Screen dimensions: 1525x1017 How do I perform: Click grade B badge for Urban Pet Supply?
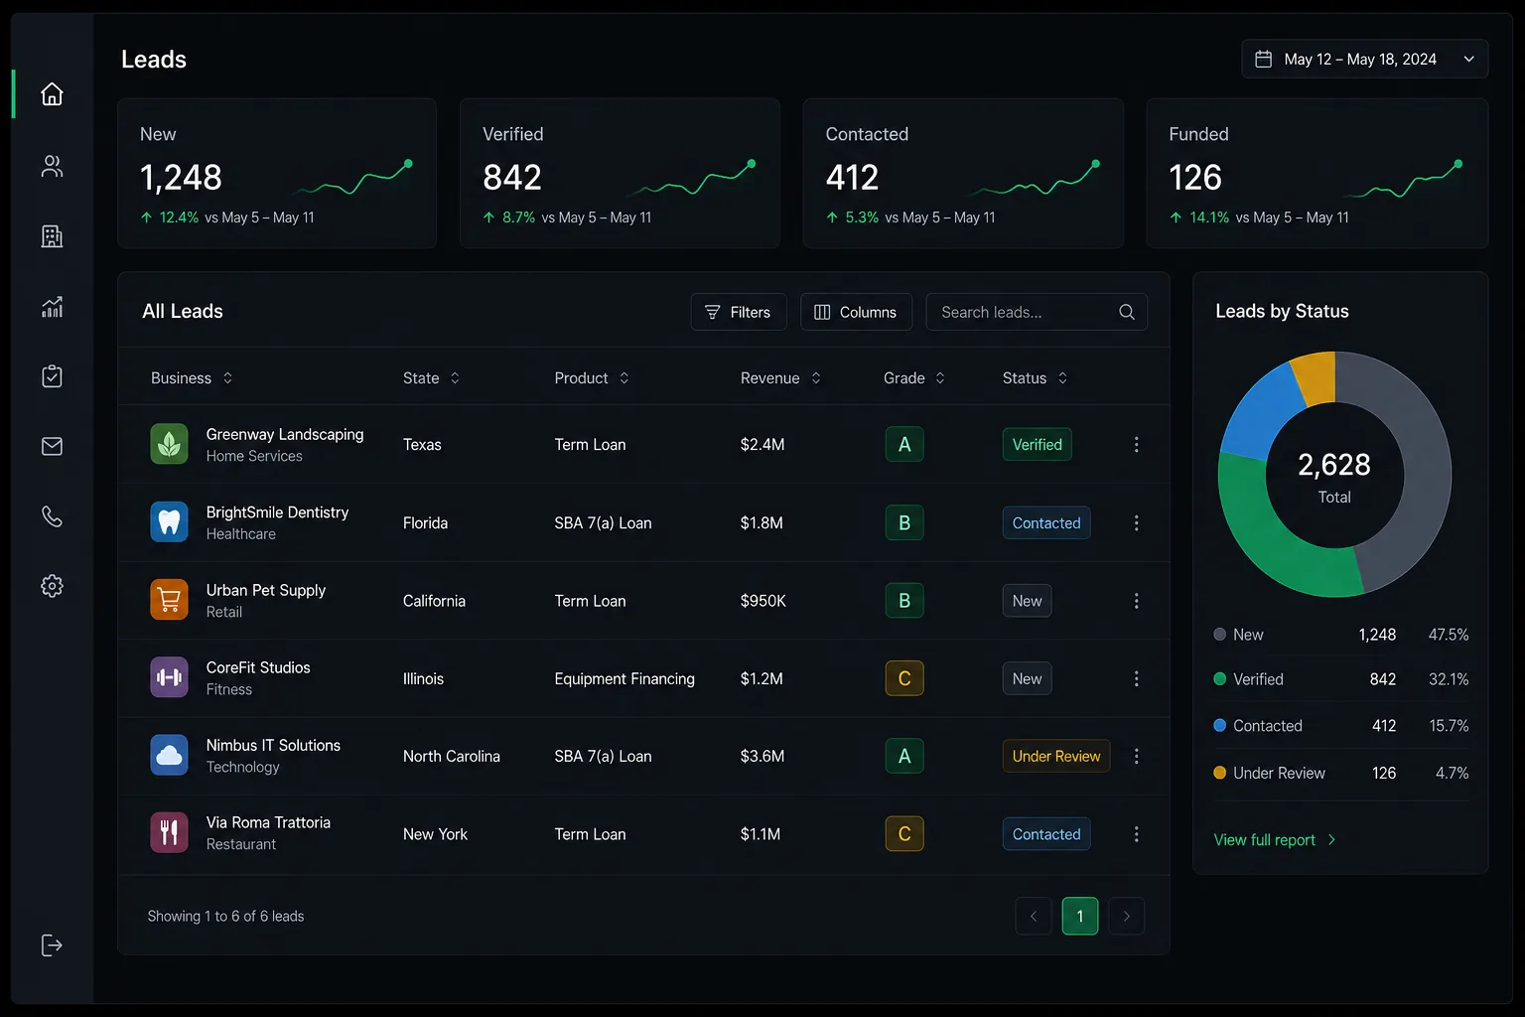[x=904, y=601]
